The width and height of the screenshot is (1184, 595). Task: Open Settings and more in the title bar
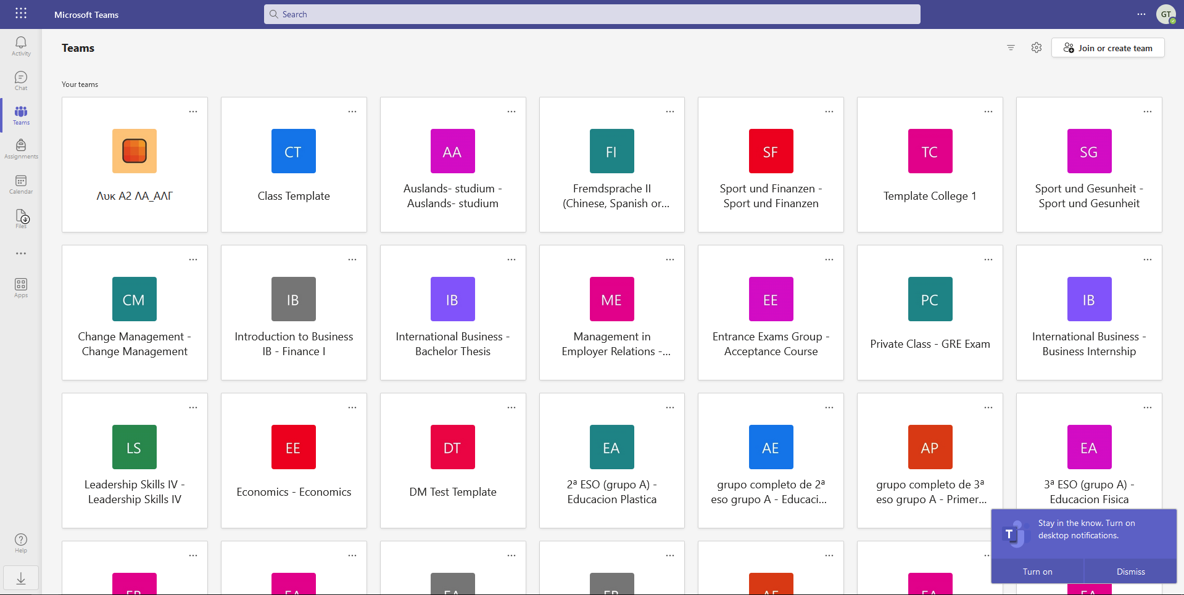click(x=1141, y=14)
